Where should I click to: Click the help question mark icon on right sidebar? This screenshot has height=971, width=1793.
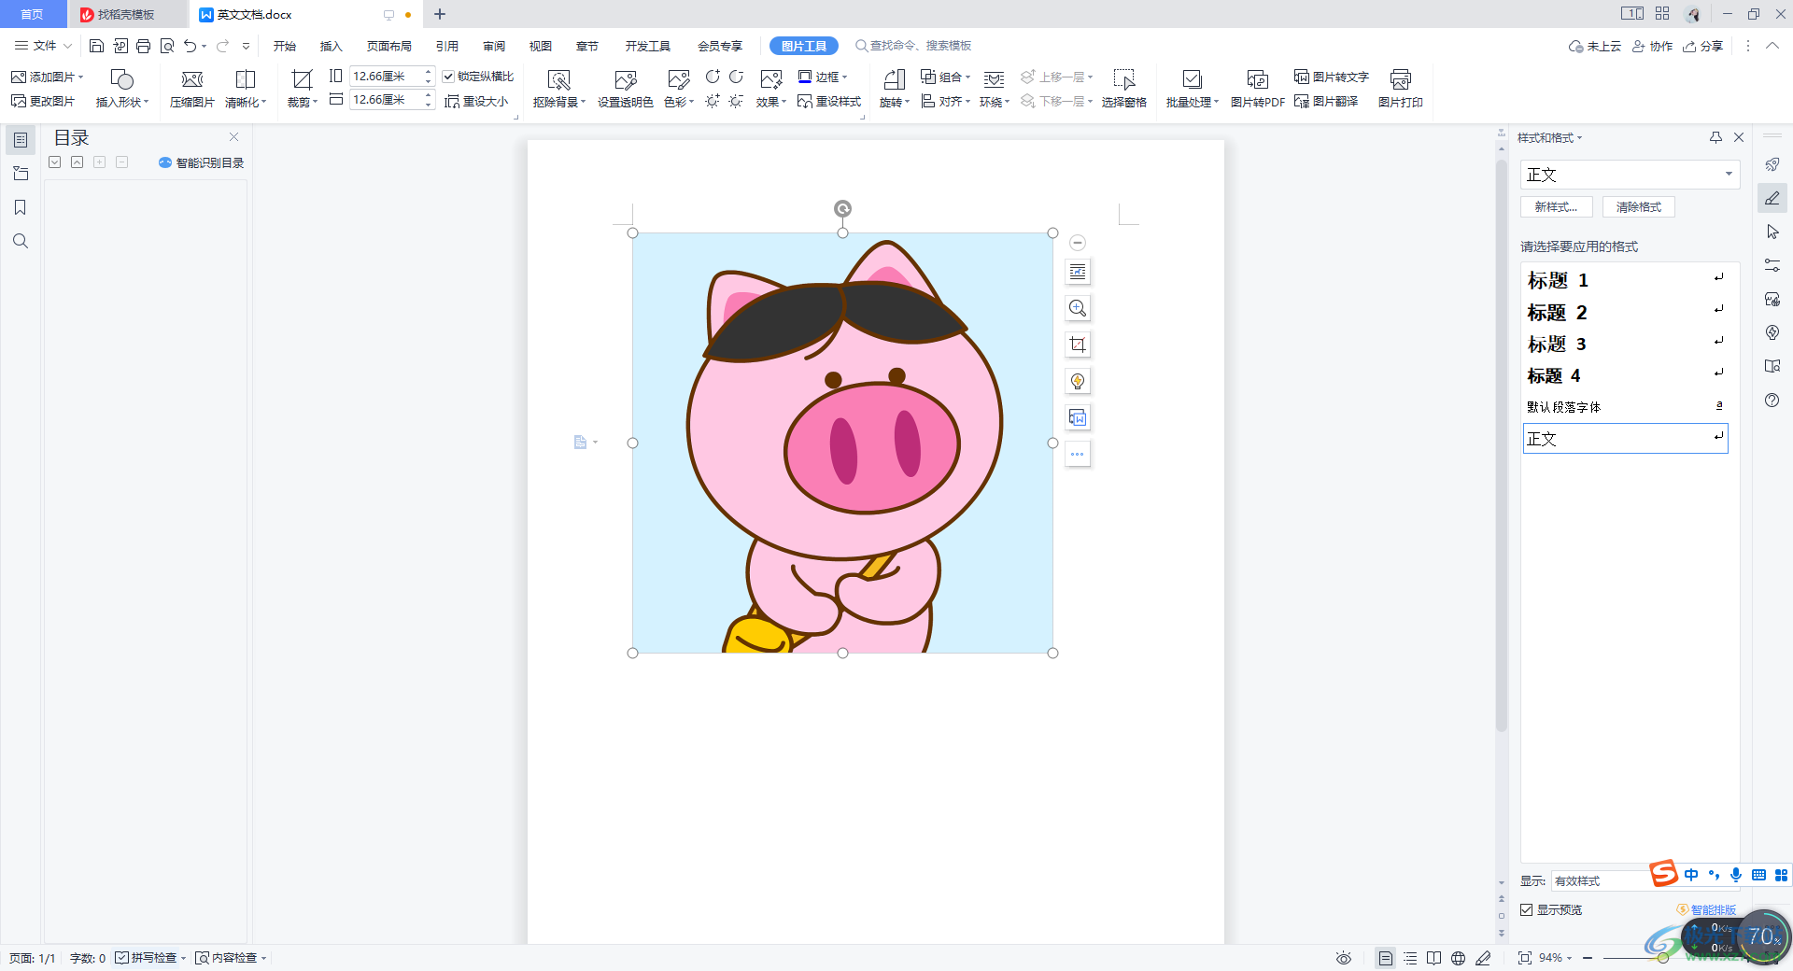tap(1772, 401)
